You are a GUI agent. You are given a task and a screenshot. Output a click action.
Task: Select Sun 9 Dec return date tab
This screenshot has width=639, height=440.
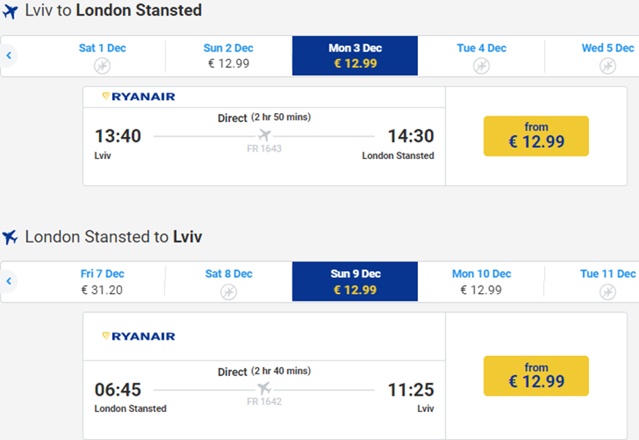[355, 281]
